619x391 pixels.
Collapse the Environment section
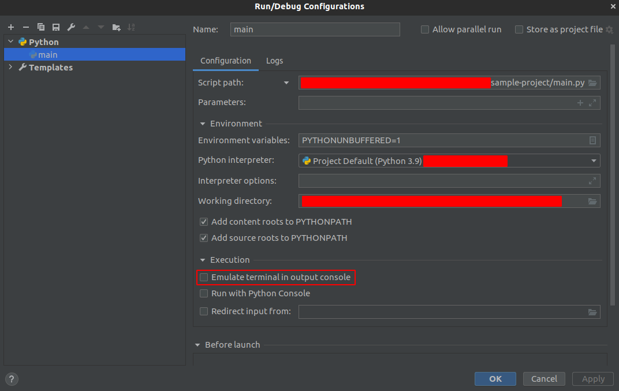[x=202, y=123]
